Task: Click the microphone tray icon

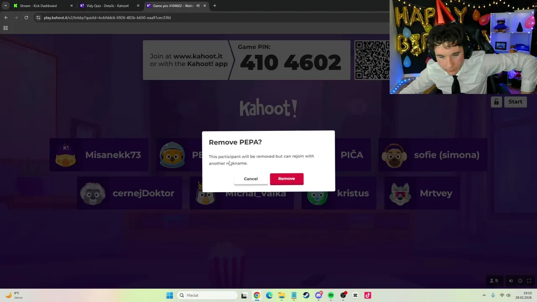Action: 493,295
